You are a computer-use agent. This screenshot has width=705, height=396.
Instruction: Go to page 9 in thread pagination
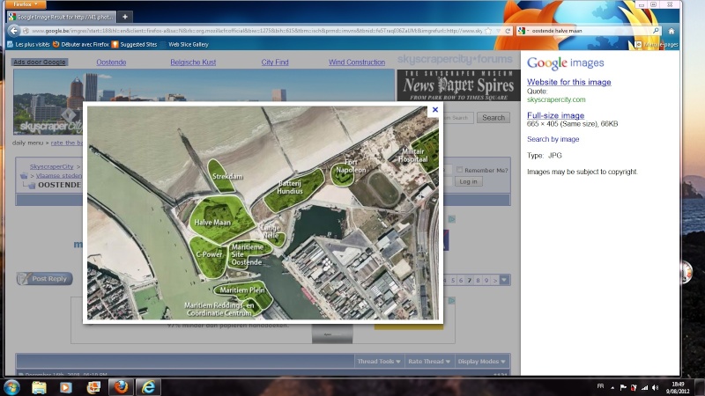coord(486,280)
